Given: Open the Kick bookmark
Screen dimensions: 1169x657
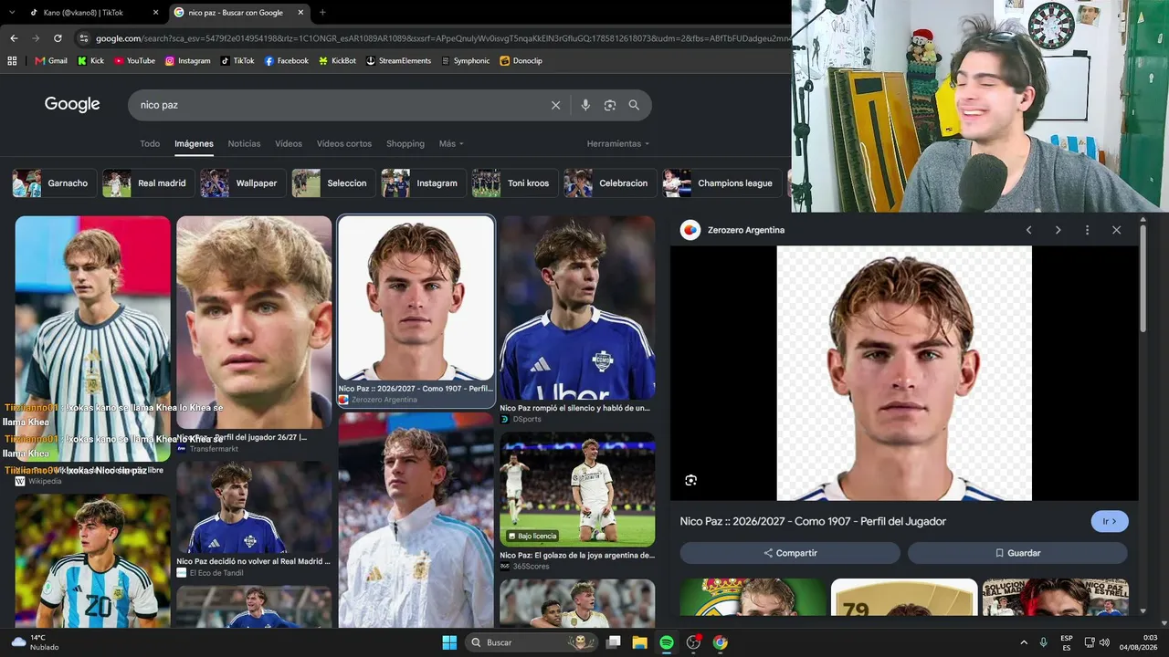Looking at the screenshot, I should (x=90, y=61).
